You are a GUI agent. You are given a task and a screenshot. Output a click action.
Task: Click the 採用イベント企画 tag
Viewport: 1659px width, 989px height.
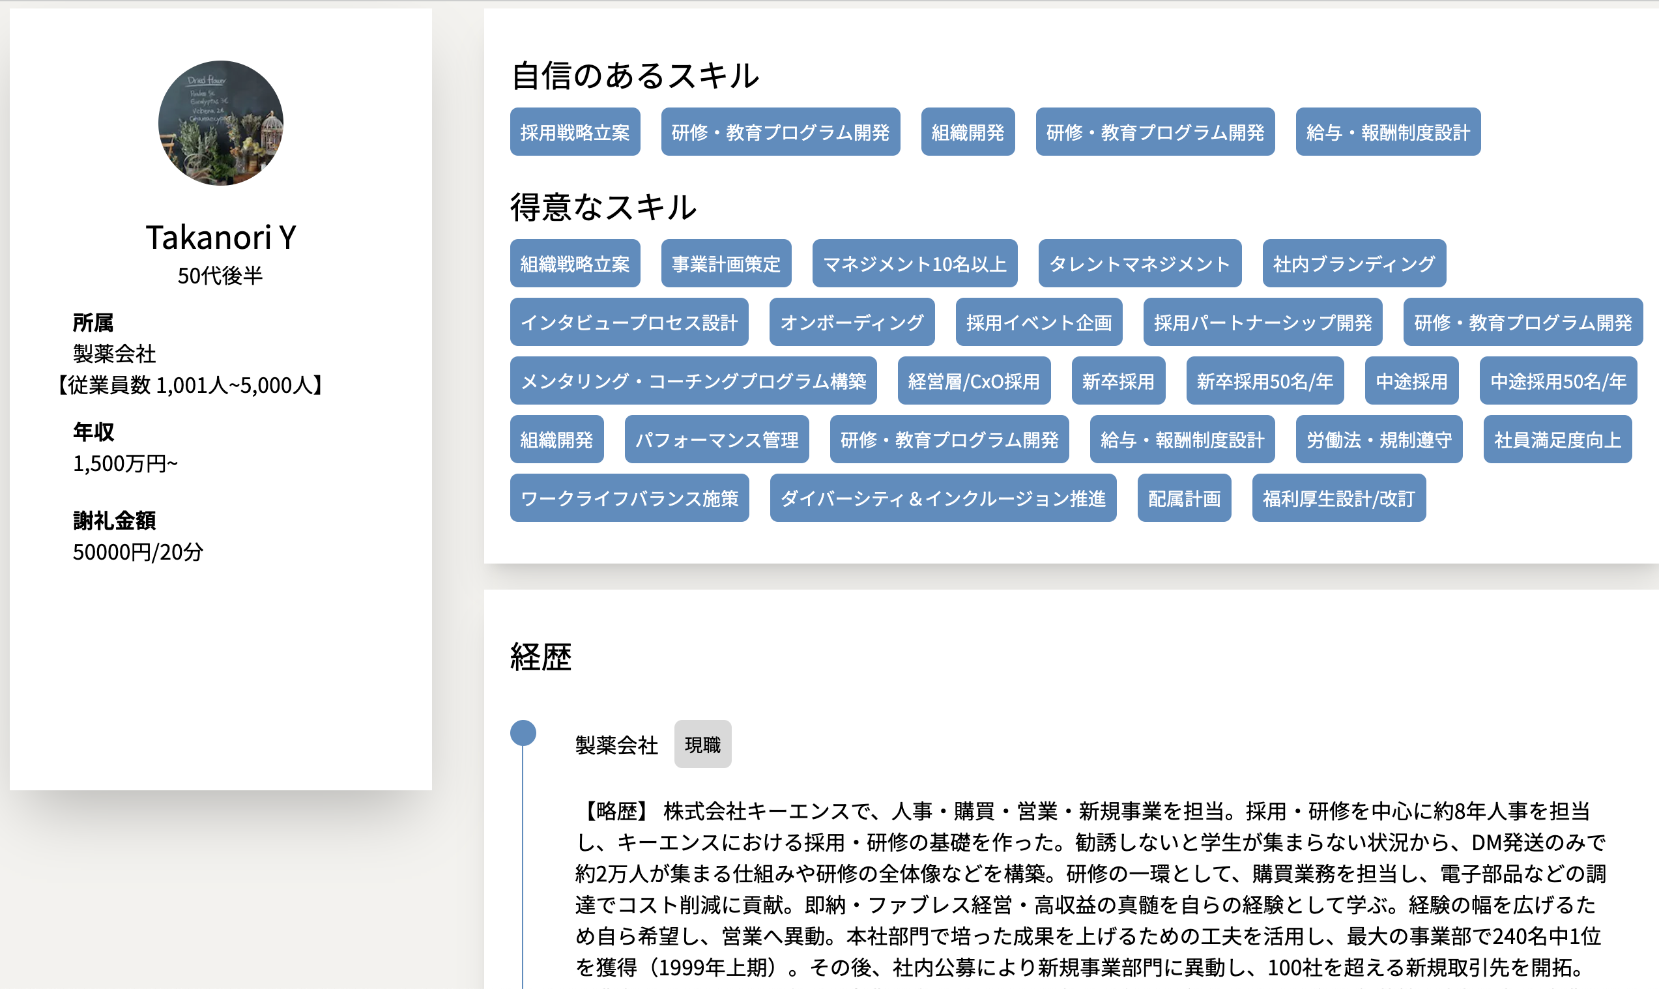click(1038, 322)
